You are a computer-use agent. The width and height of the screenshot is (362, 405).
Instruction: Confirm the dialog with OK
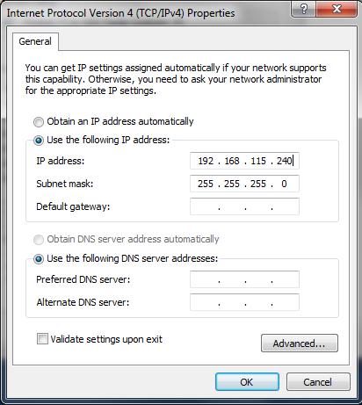point(247,382)
